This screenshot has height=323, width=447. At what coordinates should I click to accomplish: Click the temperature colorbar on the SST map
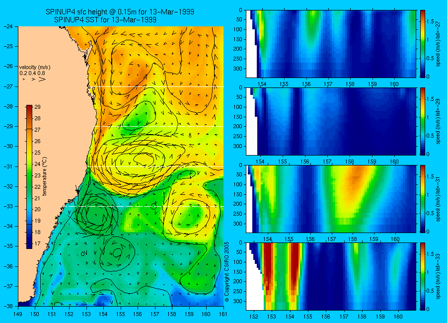click(29, 176)
